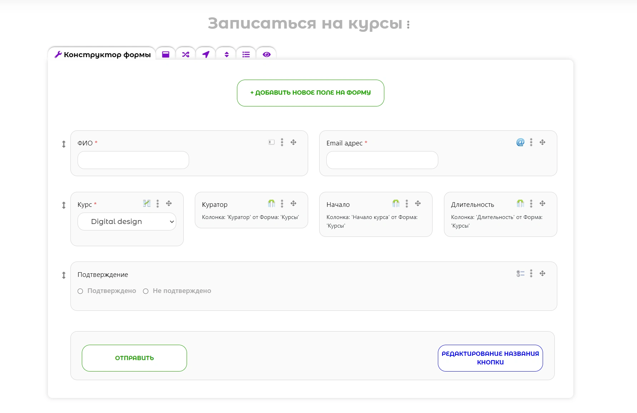Click the move handle of Куратор field
This screenshot has width=637, height=413.
tap(293, 203)
